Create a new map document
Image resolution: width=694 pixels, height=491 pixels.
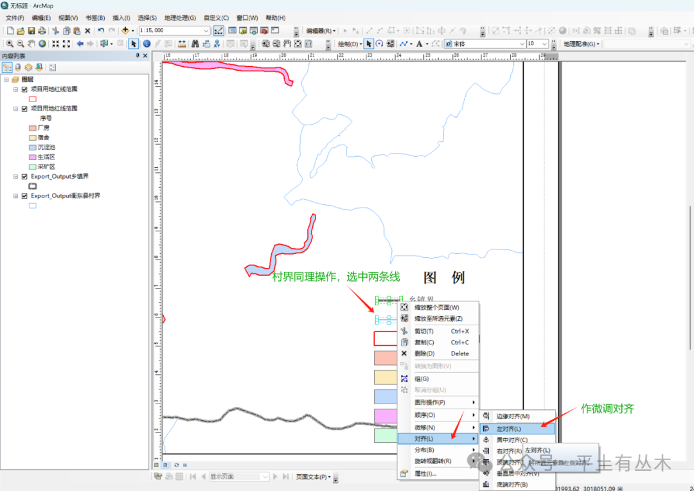[10, 31]
